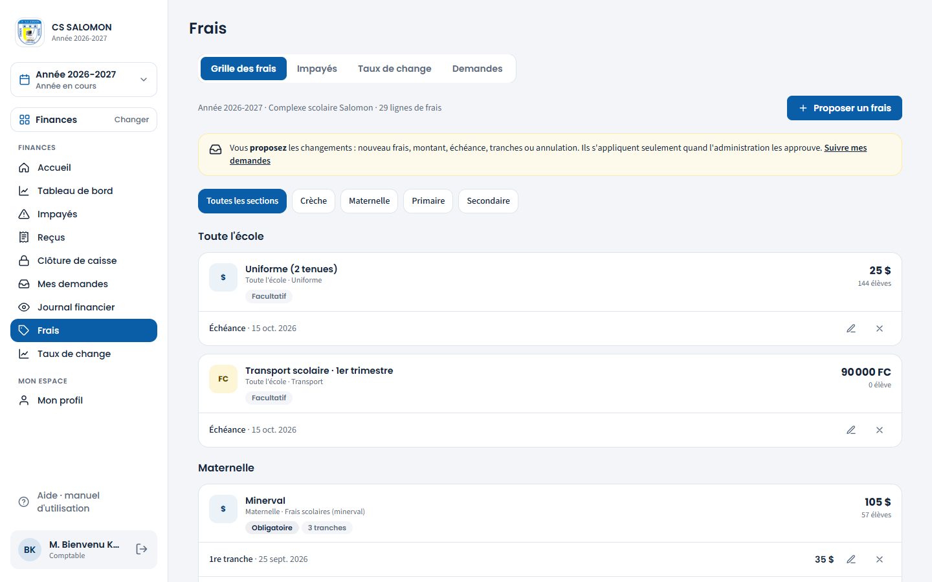The image size is (932, 582).
Task: Click the Changer module switch link
Action: 131,120
